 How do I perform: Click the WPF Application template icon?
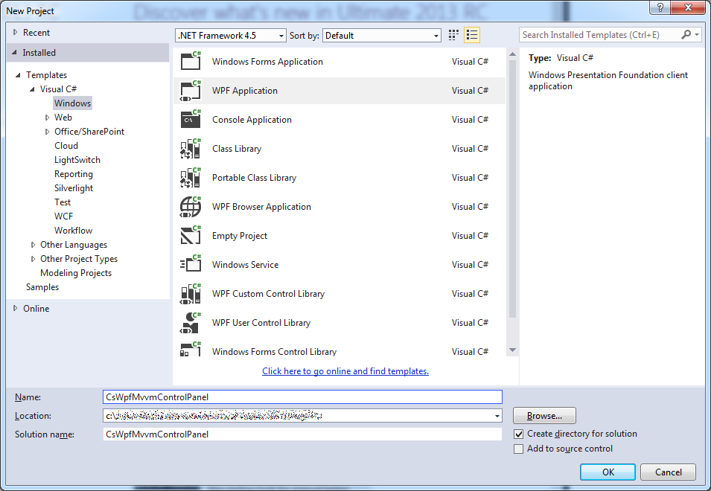click(x=191, y=91)
